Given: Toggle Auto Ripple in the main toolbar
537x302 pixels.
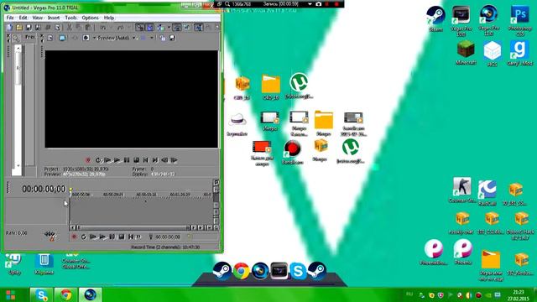Looking at the screenshot, I should pyautogui.click(x=160, y=28).
